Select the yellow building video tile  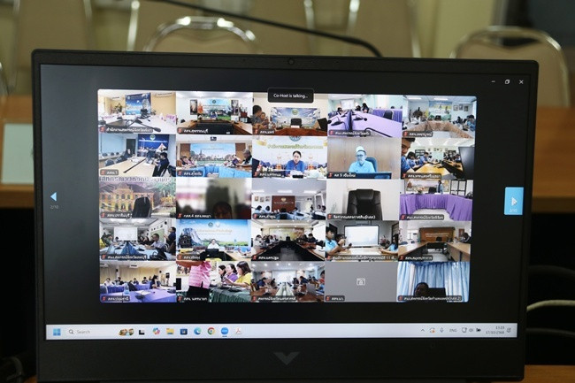pos(136,198)
